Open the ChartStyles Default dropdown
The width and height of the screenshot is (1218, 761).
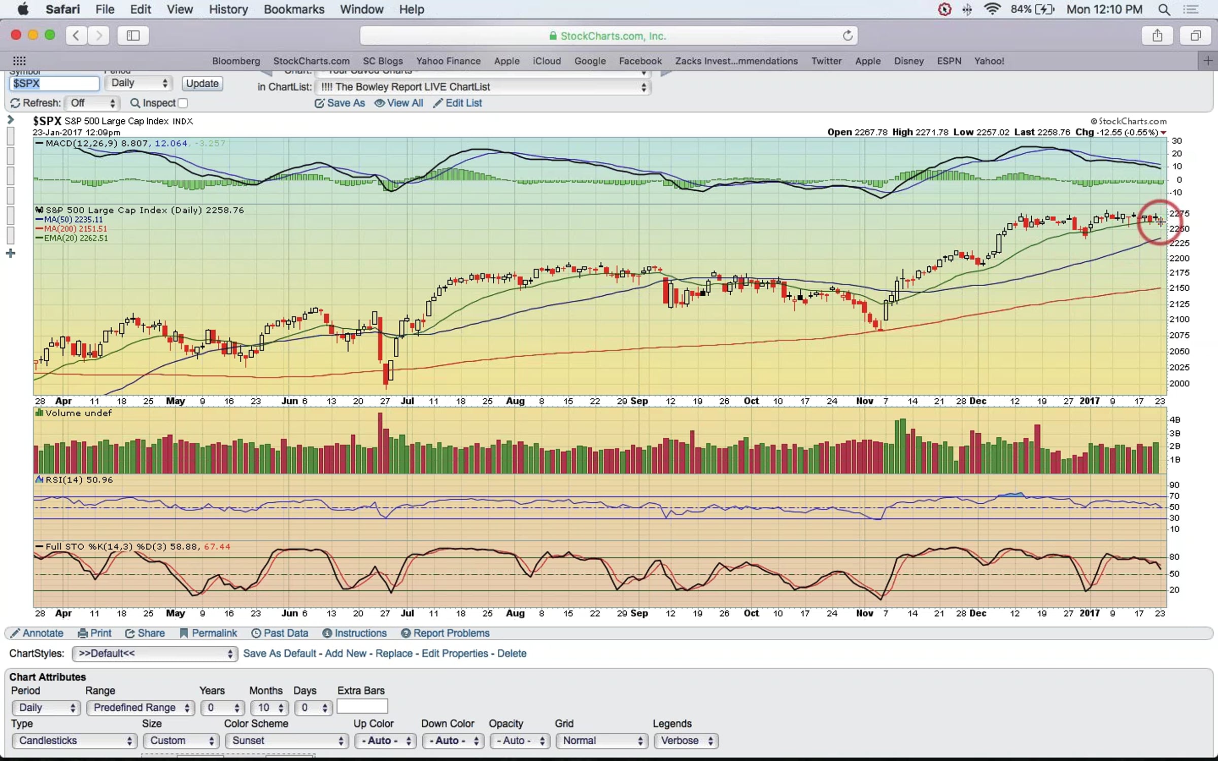coord(155,653)
